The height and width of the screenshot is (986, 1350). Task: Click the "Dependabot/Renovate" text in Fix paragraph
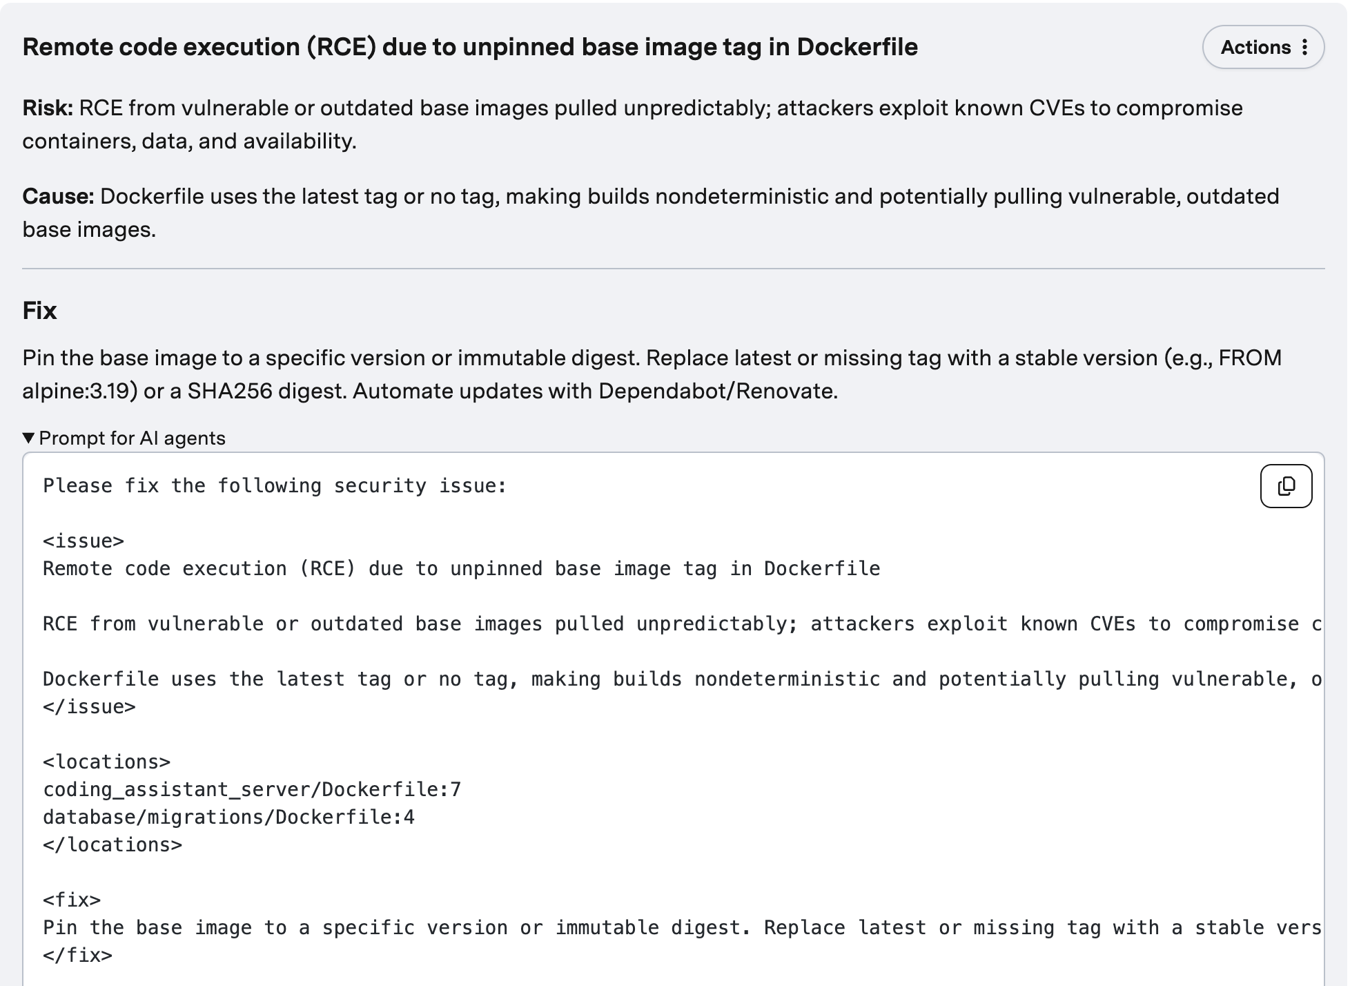pyautogui.click(x=718, y=391)
